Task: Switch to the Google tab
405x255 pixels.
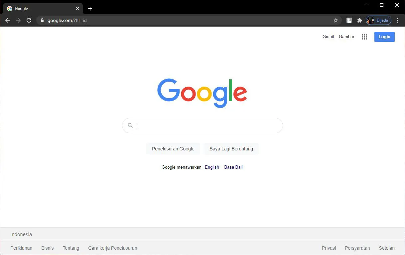Action: tap(40, 8)
